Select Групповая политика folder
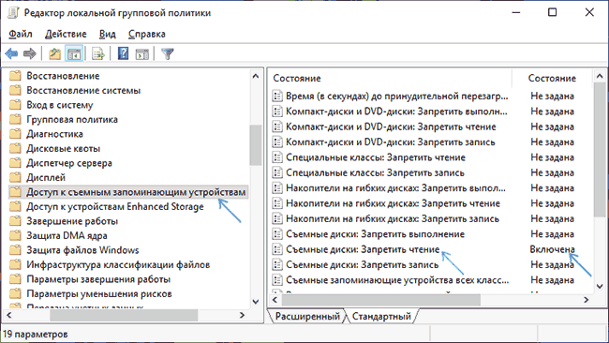The width and height of the screenshot is (609, 343). (x=72, y=120)
